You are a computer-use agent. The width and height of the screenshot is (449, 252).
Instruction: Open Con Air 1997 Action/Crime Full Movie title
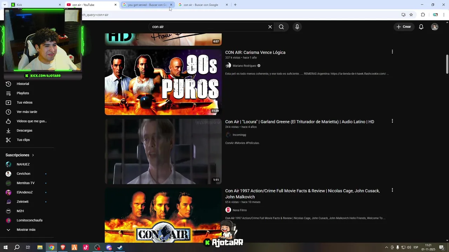pos(302,194)
